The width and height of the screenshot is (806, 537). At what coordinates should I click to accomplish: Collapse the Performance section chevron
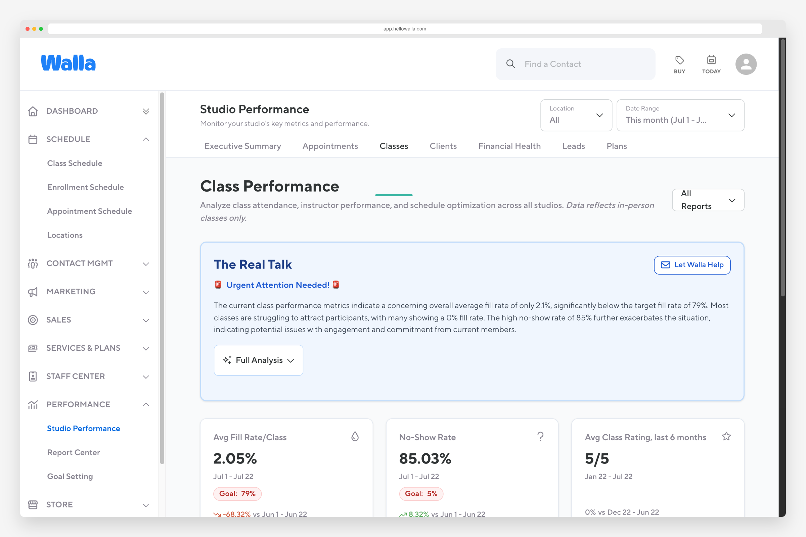[x=146, y=404]
